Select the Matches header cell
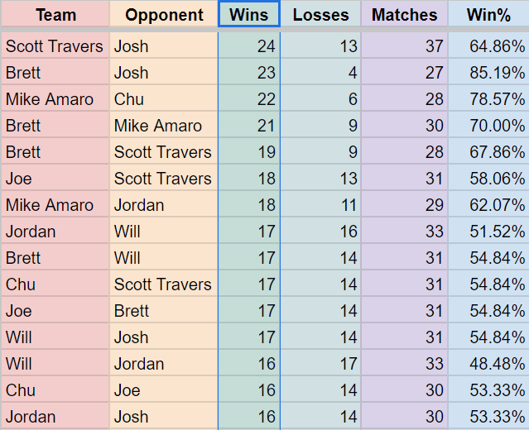Viewport: 529px width, 430px height. tap(405, 14)
